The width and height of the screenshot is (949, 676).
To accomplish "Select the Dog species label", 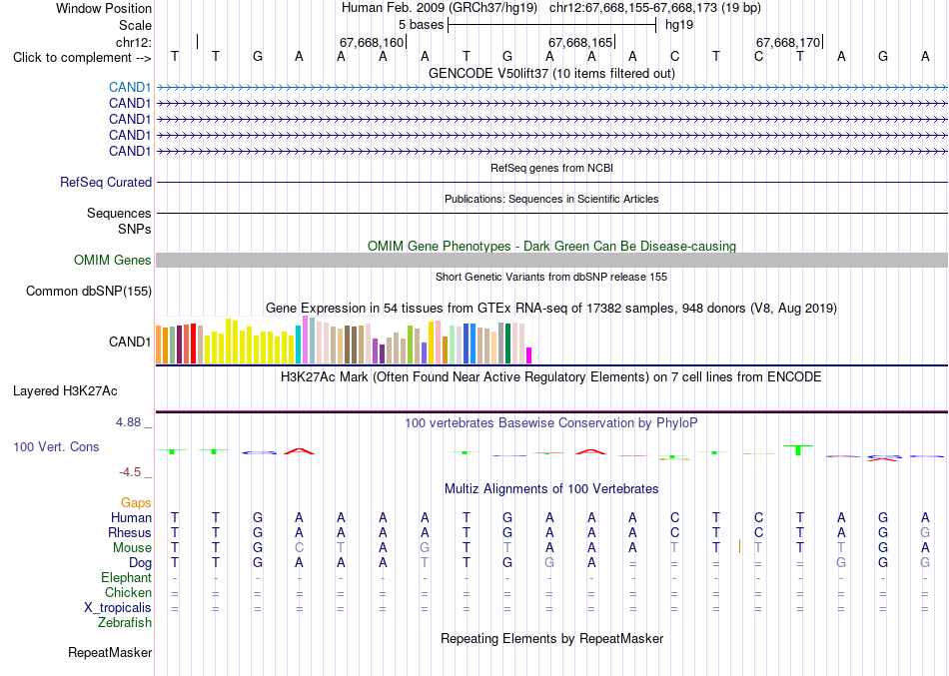I will click(x=141, y=563).
